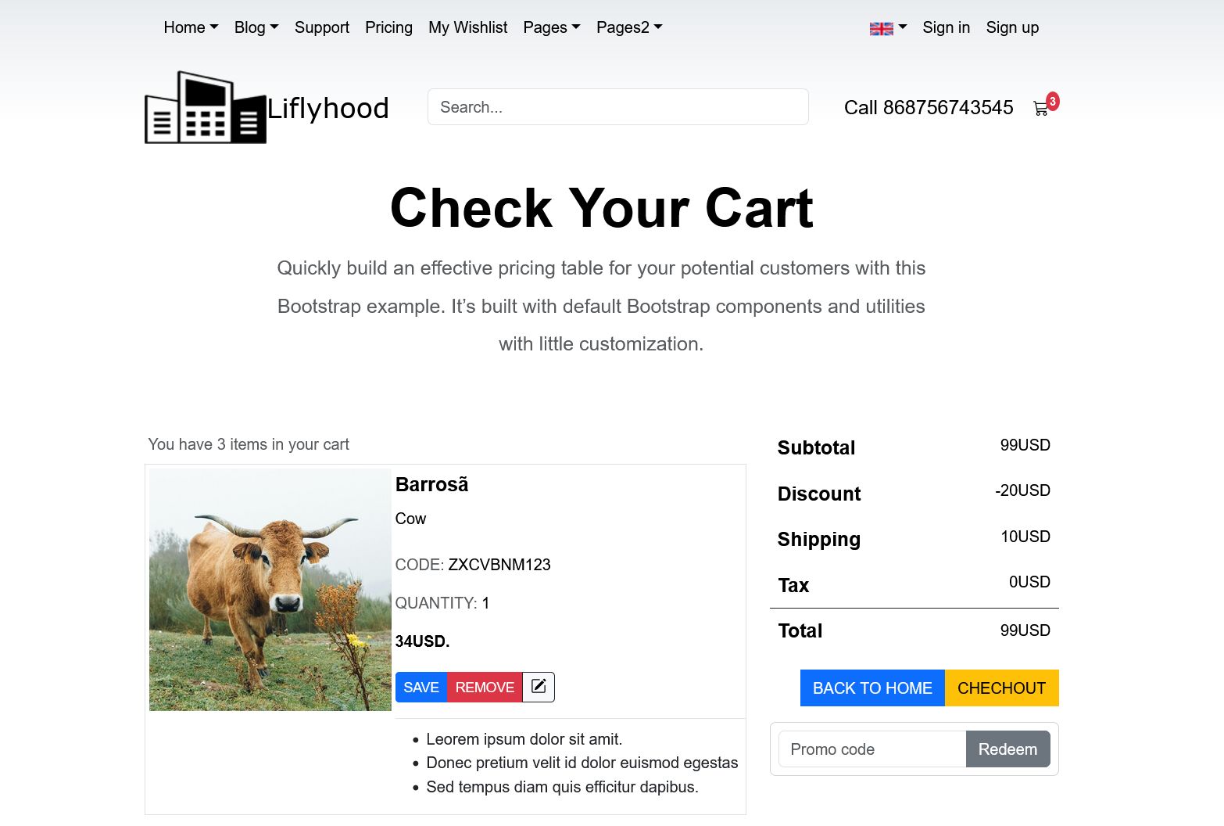
Task: Remove the Barrosã cow from cart
Action: pyautogui.click(x=485, y=687)
